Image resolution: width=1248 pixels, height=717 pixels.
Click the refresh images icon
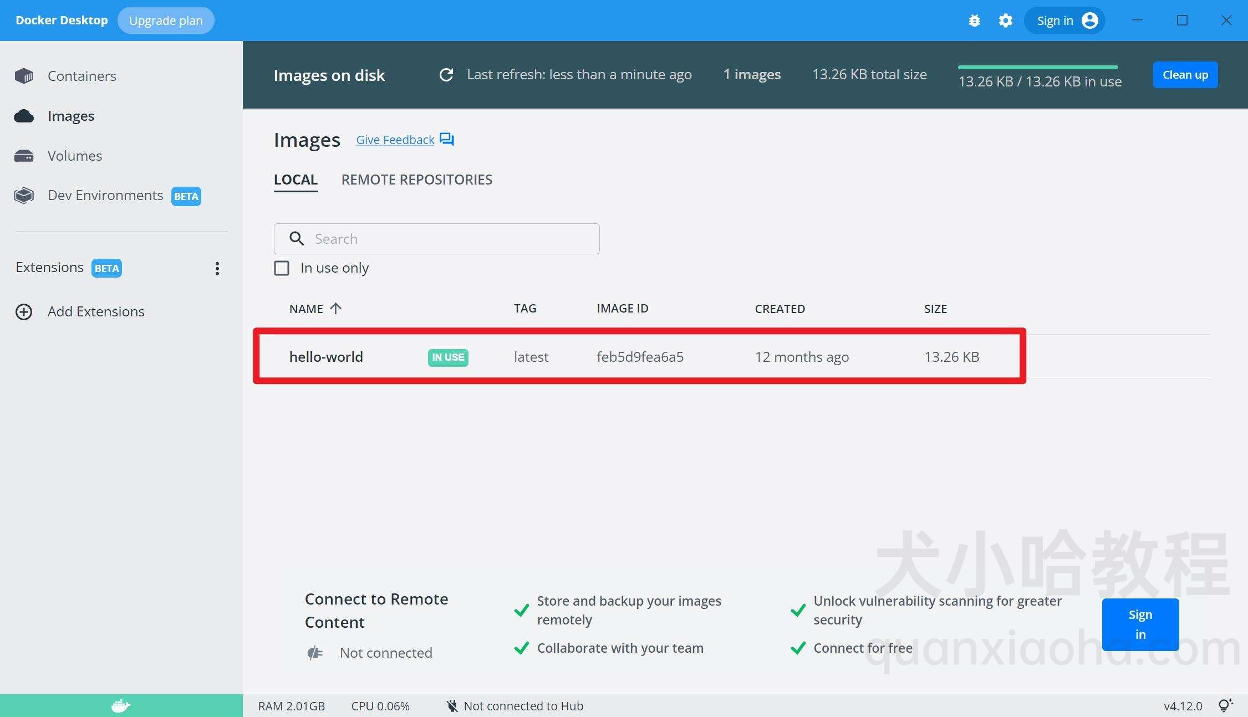[x=447, y=74]
